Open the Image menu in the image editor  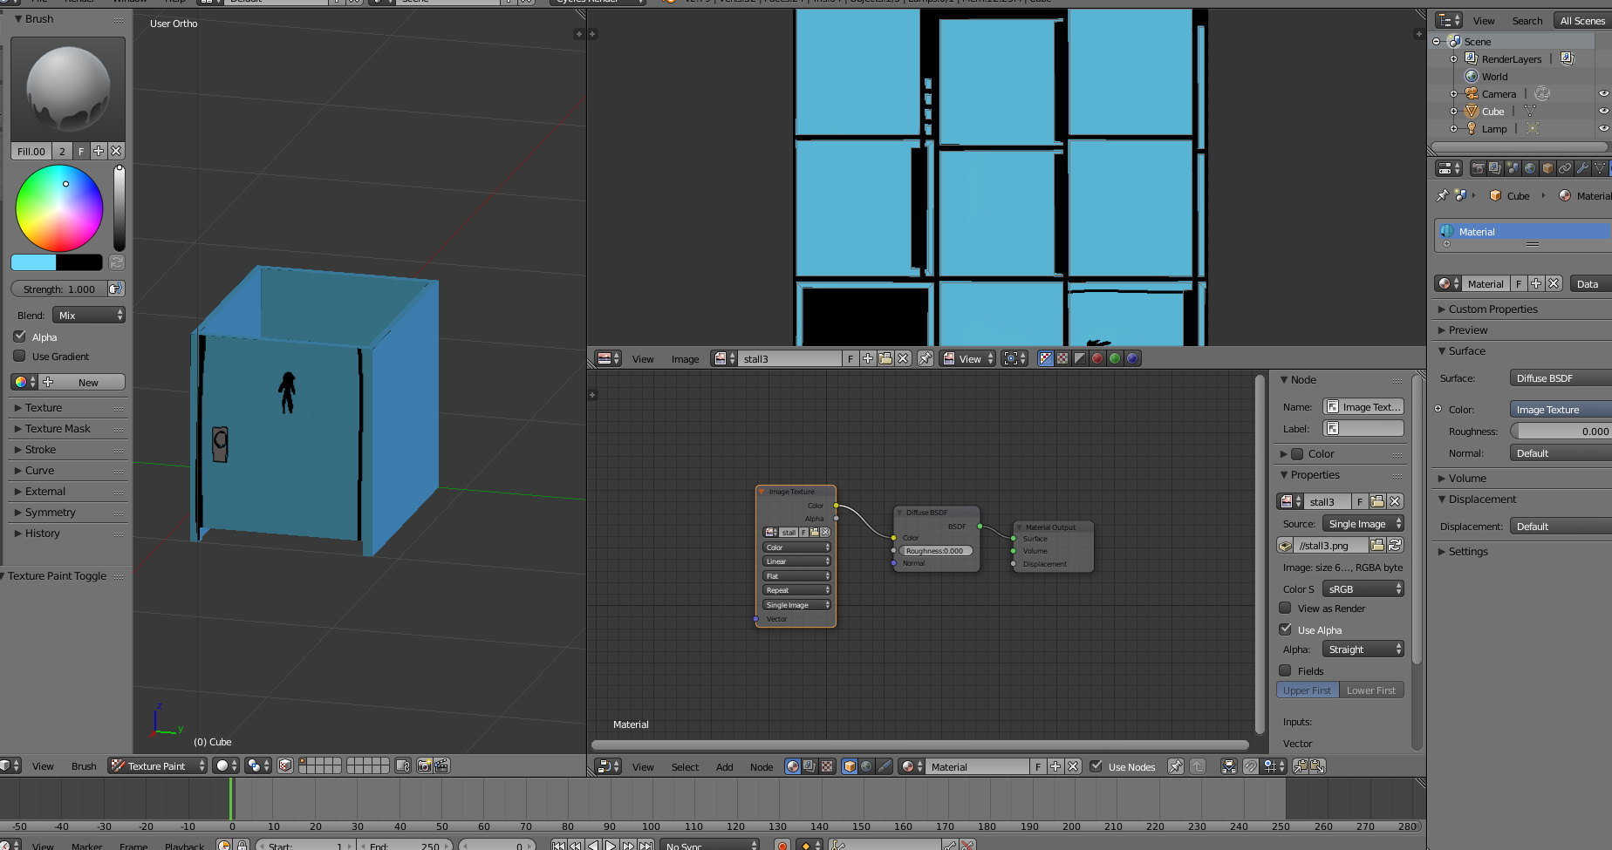(x=685, y=358)
